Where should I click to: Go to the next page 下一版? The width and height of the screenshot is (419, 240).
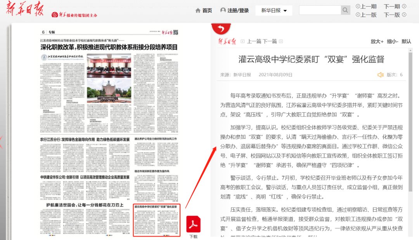(x=395, y=15)
